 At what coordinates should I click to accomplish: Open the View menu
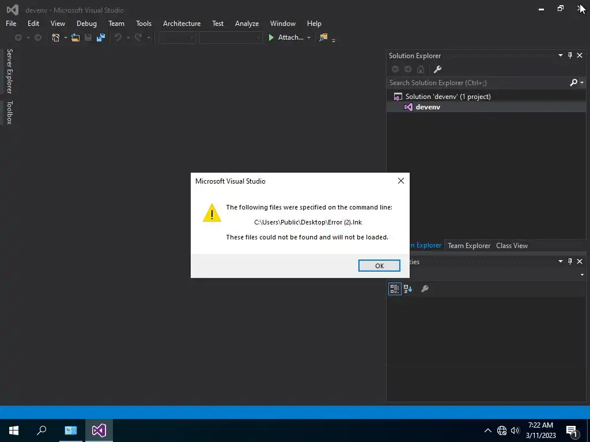click(58, 23)
